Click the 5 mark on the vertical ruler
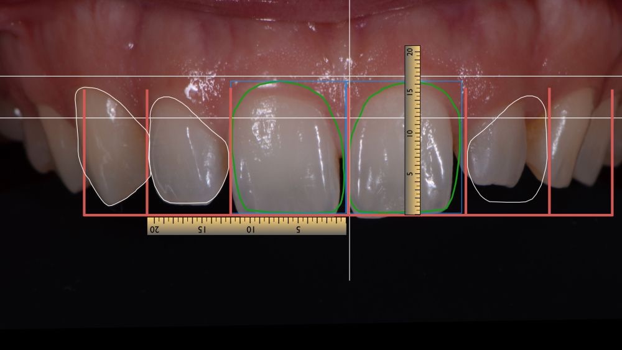The width and height of the screenshot is (622, 350). tap(410, 174)
